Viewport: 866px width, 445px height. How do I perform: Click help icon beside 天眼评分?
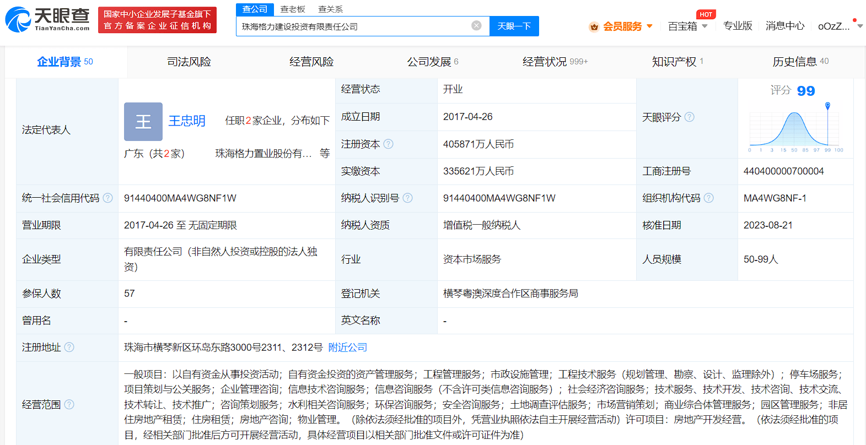(x=690, y=117)
